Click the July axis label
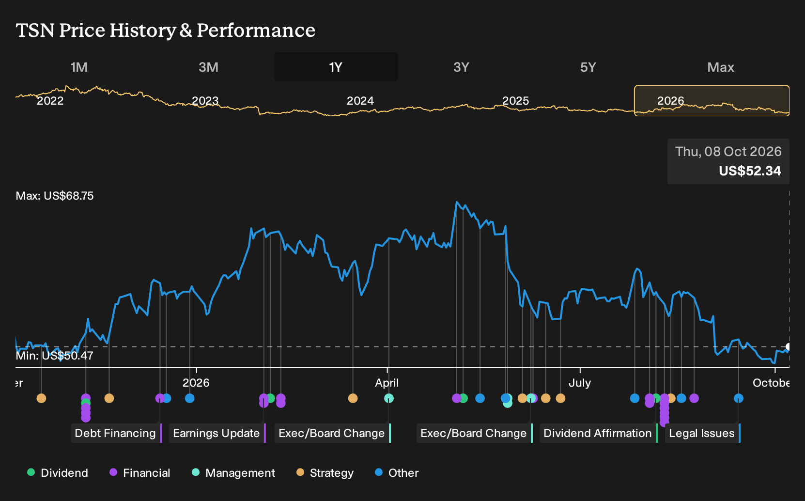This screenshot has width=805, height=501. 580,383
